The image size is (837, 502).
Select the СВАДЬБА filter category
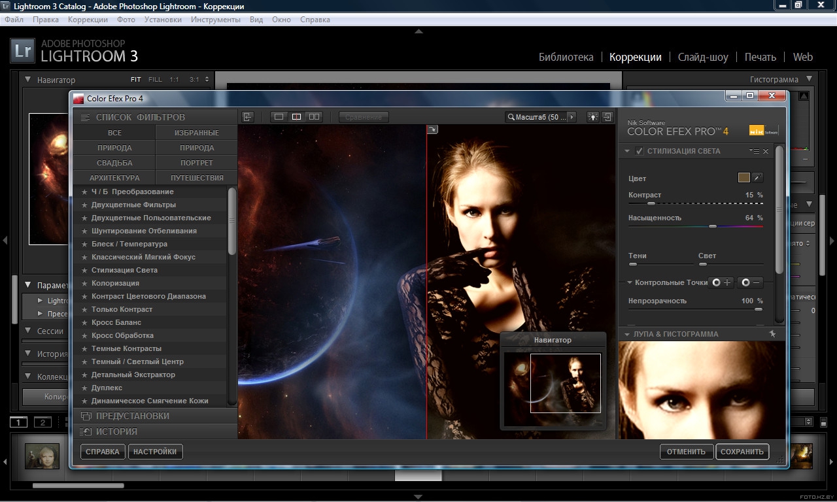click(x=114, y=163)
